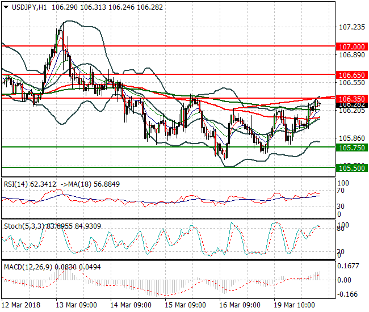Image resolution: width=369 pixels, height=312 pixels.
Task: Open the chart menu triangle beside USDJPY,H1
Action: pyautogui.click(x=6, y=7)
